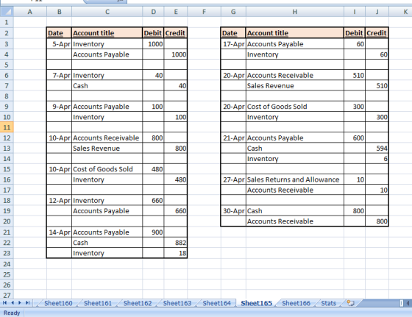Click the right table Date header
This screenshot has height=317, width=412.
233,33
